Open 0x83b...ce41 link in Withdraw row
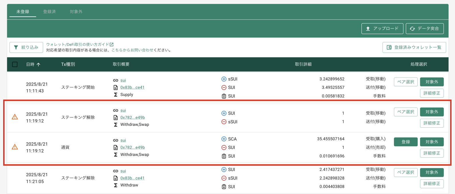The height and width of the screenshot is (194, 455). tap(132, 178)
